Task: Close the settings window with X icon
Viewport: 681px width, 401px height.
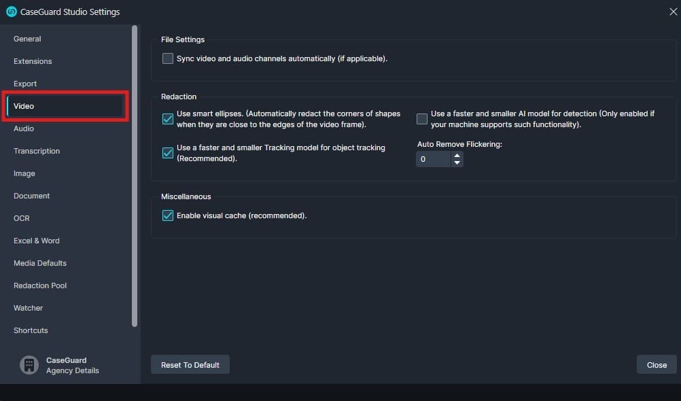Action: click(672, 11)
